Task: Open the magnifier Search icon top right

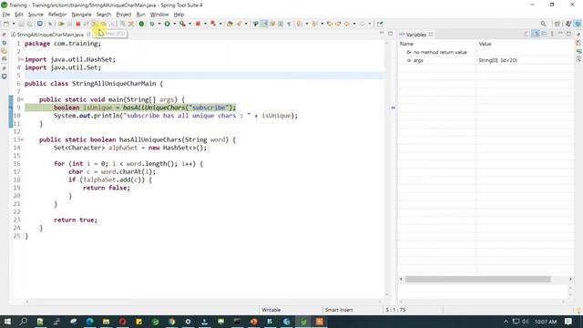Action: pyautogui.click(x=543, y=24)
